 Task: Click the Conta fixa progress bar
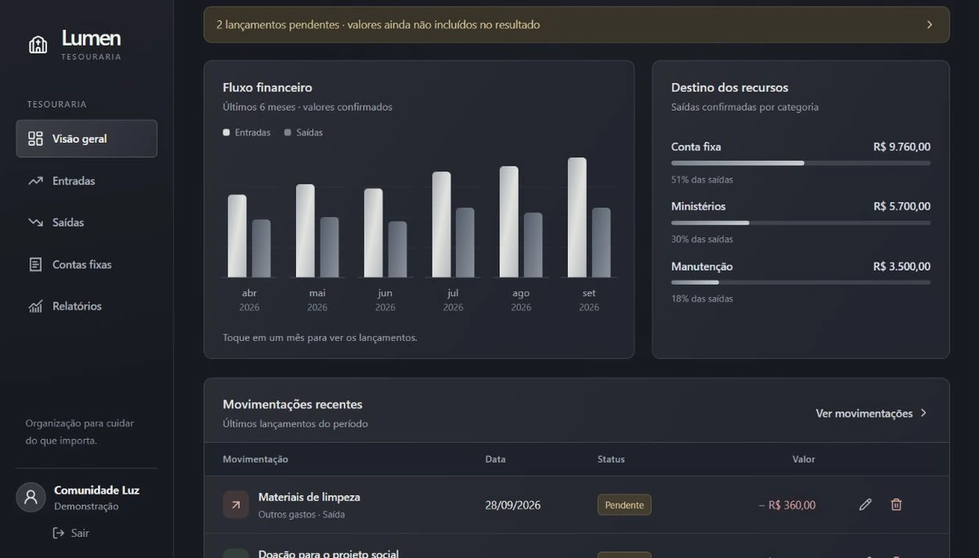(800, 163)
